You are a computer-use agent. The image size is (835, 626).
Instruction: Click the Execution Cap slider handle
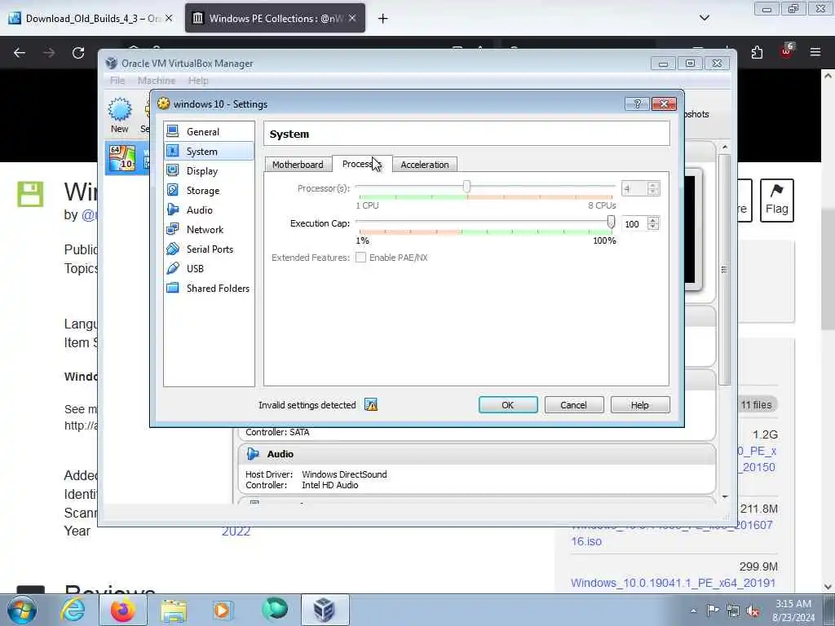coord(612,222)
